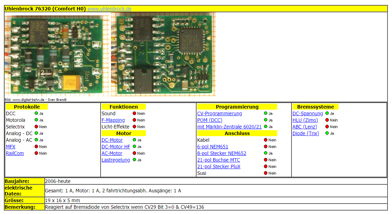Follow the Diode (Trix) link
392x214 pixels.
(305, 133)
